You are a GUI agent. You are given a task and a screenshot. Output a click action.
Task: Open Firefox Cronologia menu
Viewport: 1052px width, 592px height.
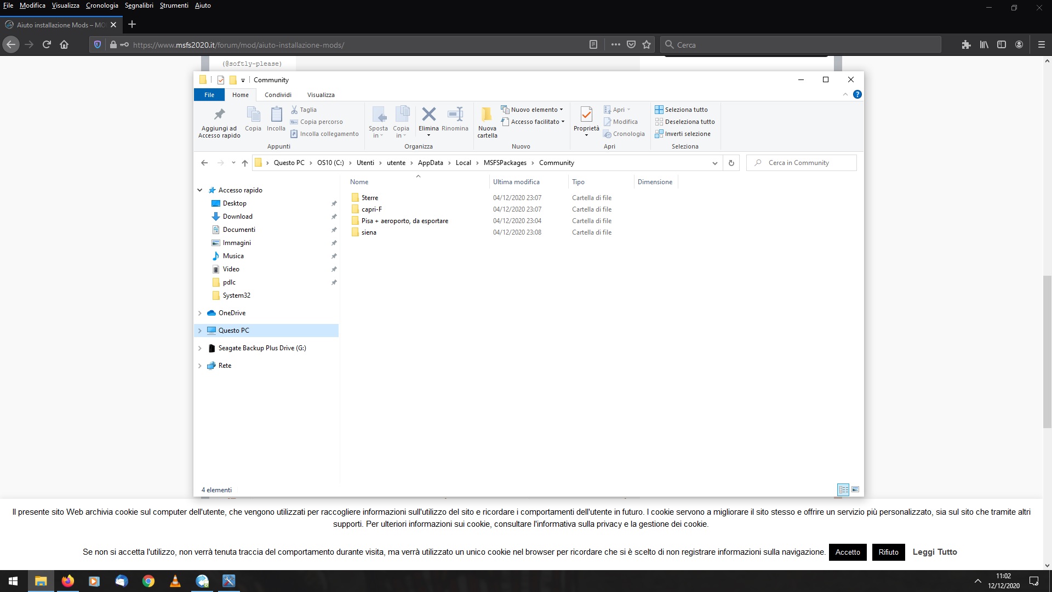tap(102, 5)
